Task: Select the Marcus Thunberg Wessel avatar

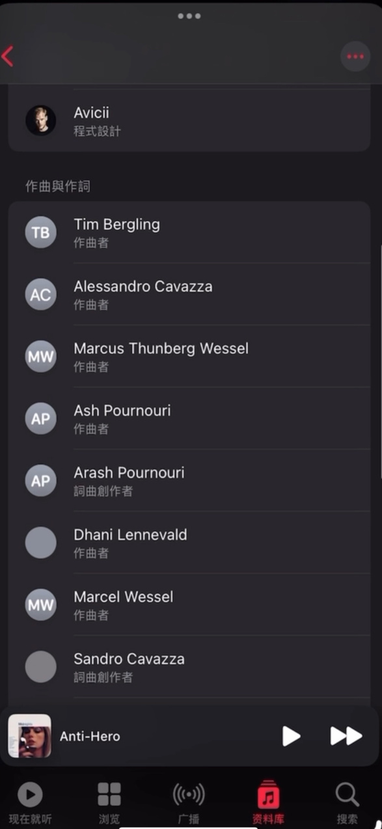Action: pyautogui.click(x=40, y=357)
